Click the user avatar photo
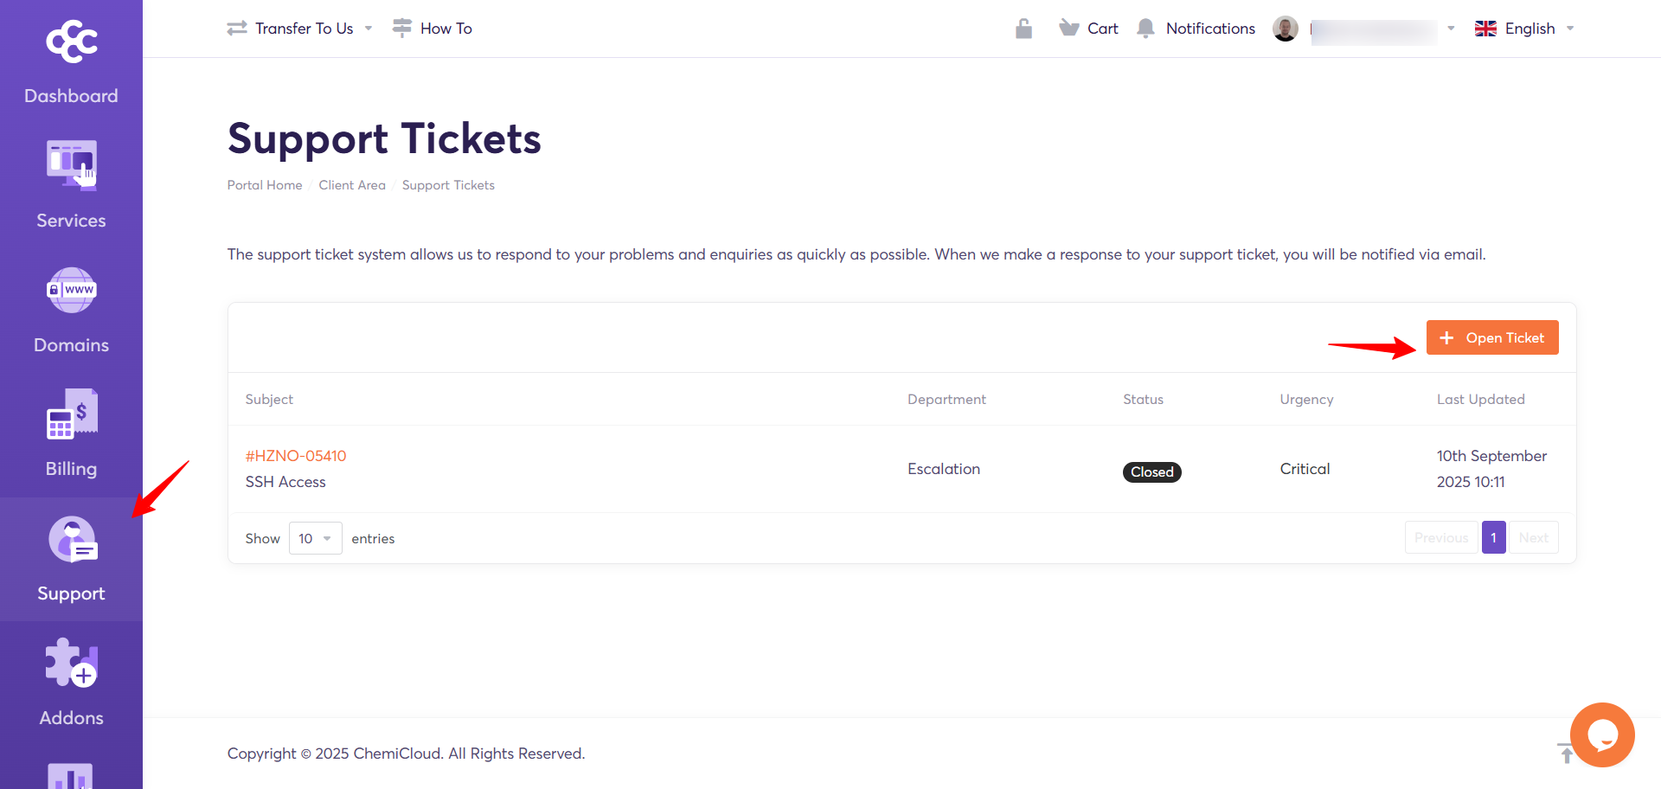The image size is (1661, 789). [x=1286, y=29]
